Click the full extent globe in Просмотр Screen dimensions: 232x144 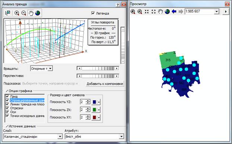point(167,12)
